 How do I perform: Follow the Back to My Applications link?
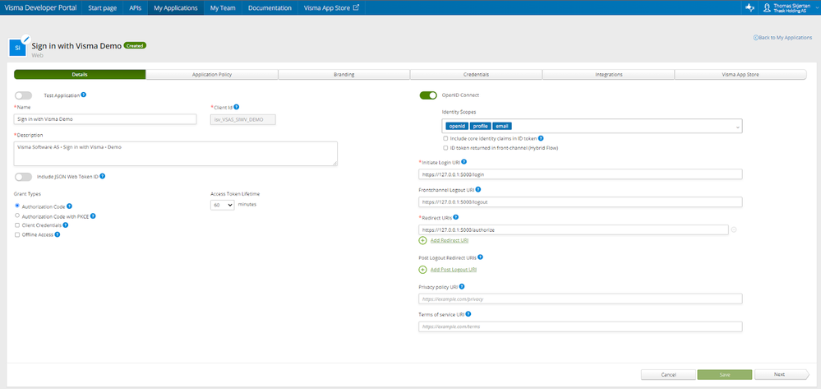point(782,38)
